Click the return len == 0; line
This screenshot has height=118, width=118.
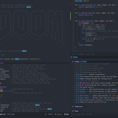click(86, 15)
